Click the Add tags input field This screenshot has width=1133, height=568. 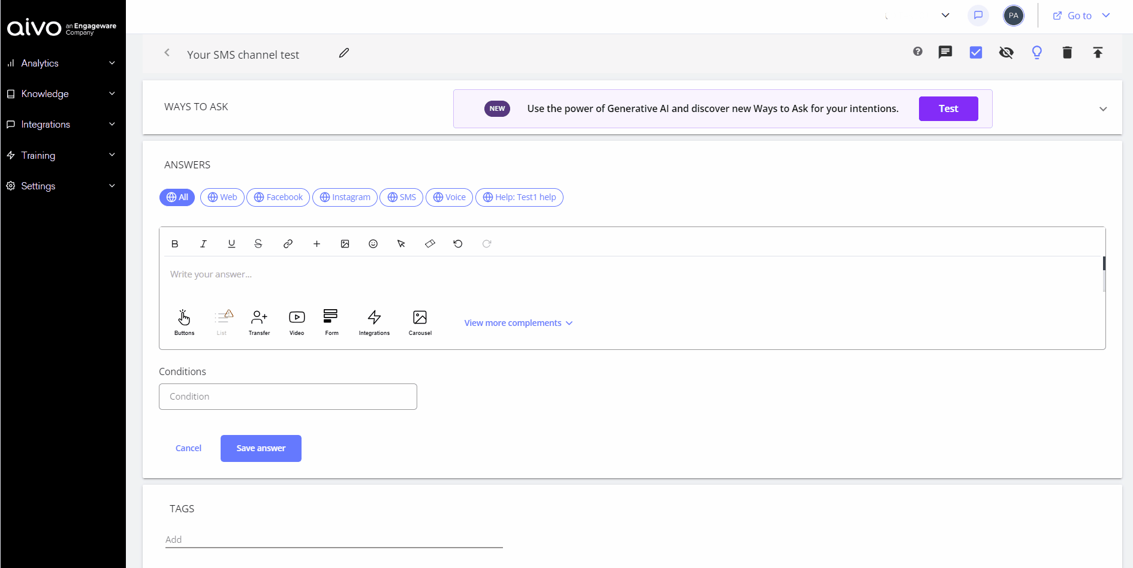tap(334, 539)
